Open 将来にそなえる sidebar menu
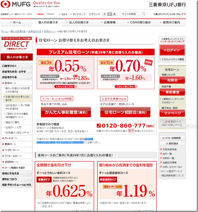The image size is (198, 212). [17, 173]
